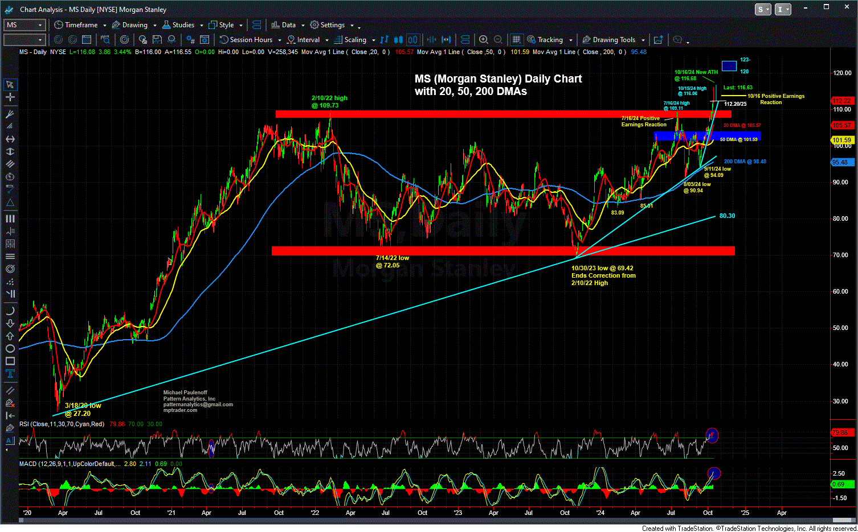Expand the Studies dropdown arrow
This screenshot has height=532, width=858.
201,26
